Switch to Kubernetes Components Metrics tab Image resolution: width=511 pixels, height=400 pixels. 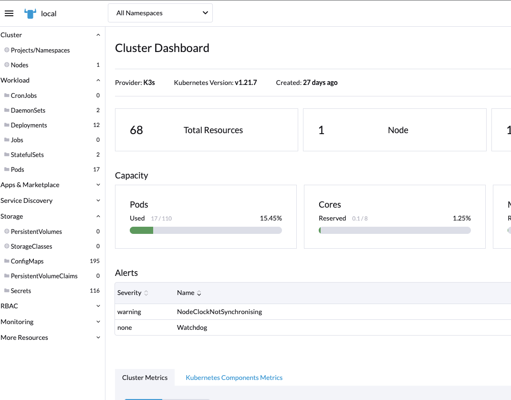click(234, 378)
